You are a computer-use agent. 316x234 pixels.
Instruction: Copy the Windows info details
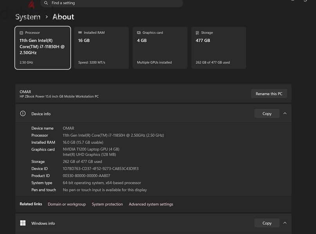[267, 223]
